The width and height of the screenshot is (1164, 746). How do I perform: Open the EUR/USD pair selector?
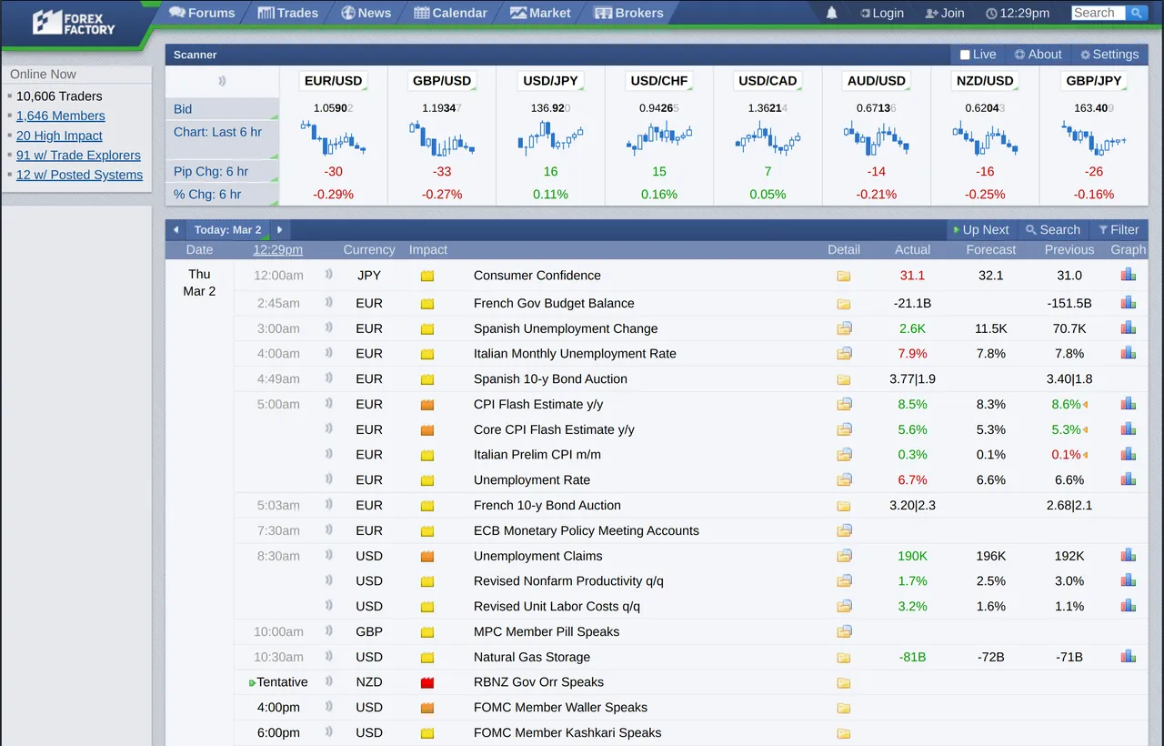pyautogui.click(x=333, y=81)
